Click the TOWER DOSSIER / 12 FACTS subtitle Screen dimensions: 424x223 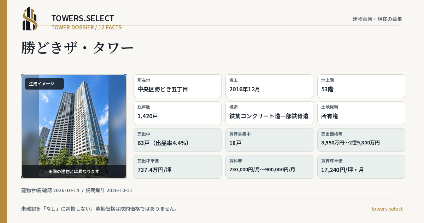pos(87,27)
